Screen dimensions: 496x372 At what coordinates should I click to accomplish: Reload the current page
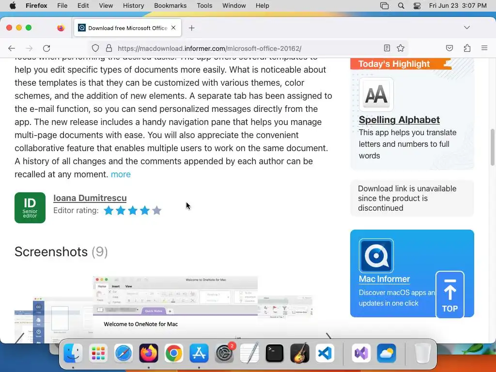(46, 48)
